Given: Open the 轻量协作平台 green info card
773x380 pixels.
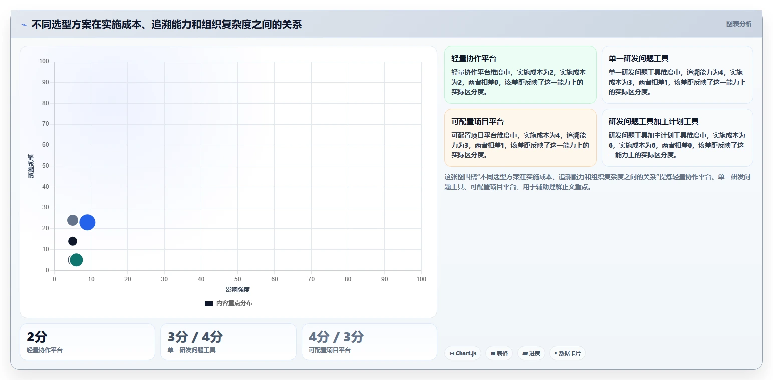Looking at the screenshot, I should [x=521, y=75].
